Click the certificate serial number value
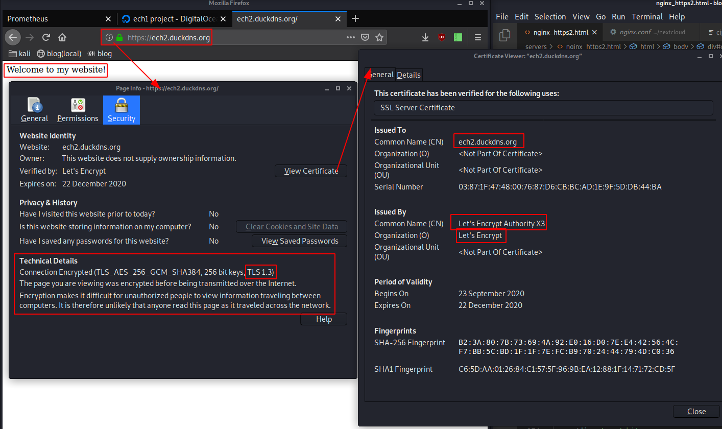The height and width of the screenshot is (429, 722). (560, 187)
